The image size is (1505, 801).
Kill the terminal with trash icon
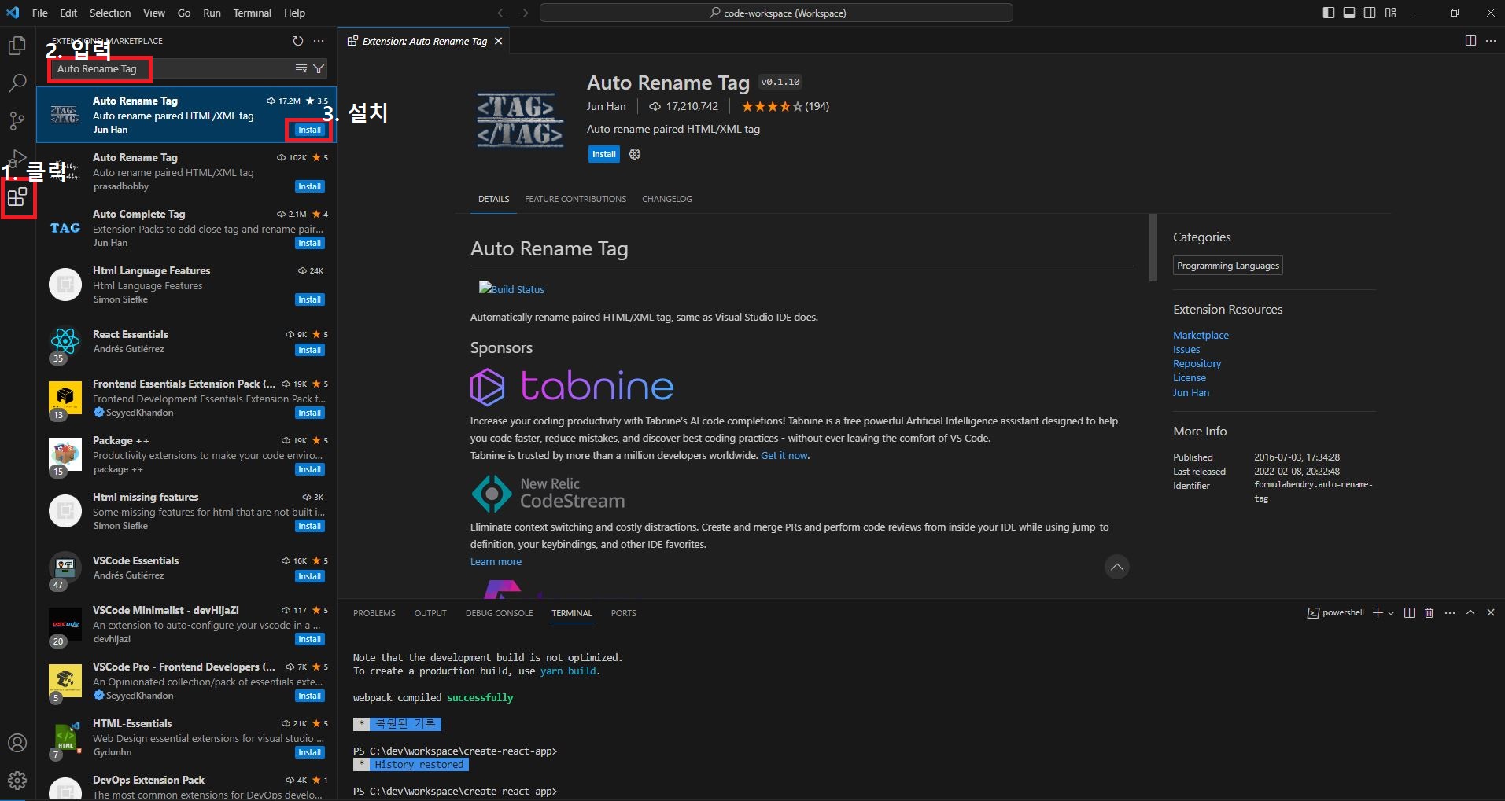click(x=1429, y=612)
